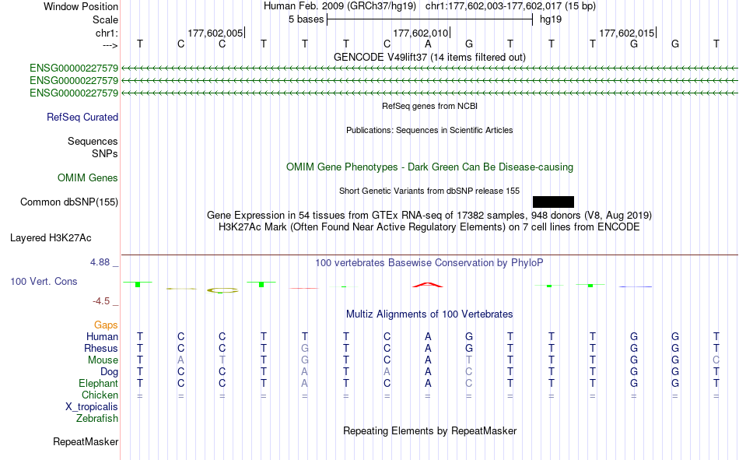Open the GENCODE V49lift37 track title

(x=429, y=57)
